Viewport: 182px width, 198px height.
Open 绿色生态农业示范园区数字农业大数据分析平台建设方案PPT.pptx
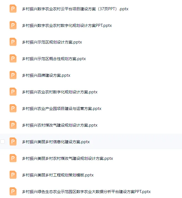tap(86, 192)
